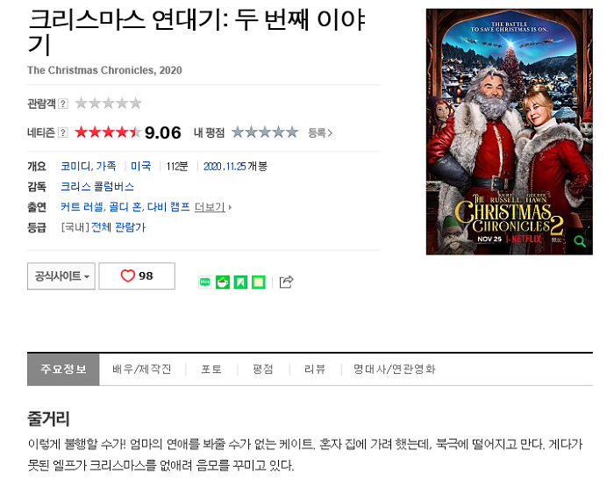Image resolution: width=614 pixels, height=487 pixels.
Task: Open the 포토 tab
Action: 211,369
